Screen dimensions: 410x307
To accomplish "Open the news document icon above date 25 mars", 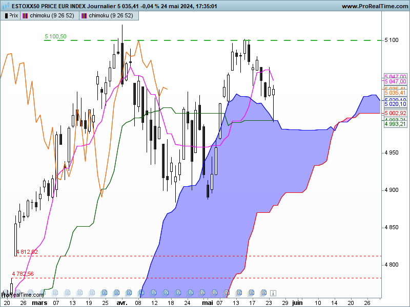I will (104, 292).
